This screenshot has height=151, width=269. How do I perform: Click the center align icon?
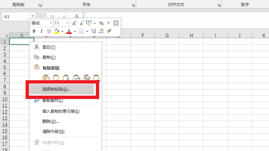click(49, 31)
